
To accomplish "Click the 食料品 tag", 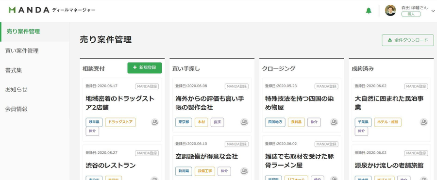I will click(x=296, y=122).
